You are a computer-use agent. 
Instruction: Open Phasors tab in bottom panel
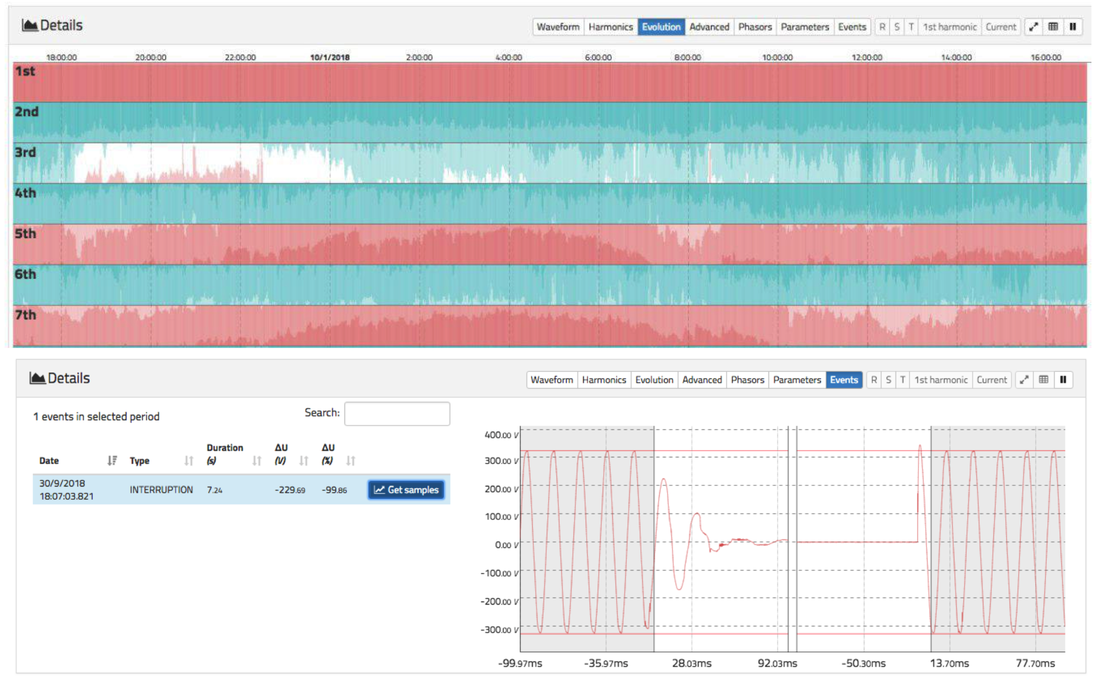point(748,380)
